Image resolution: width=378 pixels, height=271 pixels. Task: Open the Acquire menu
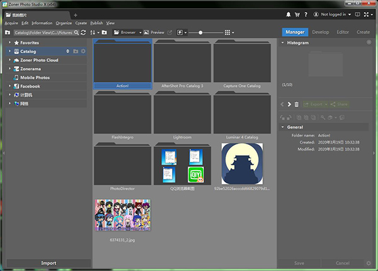pyautogui.click(x=11, y=23)
